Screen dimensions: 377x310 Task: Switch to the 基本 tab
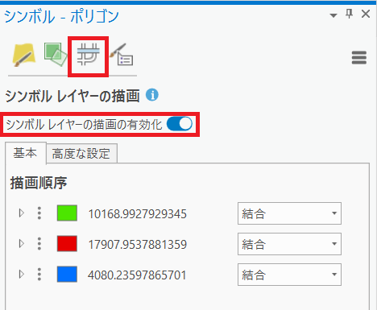point(25,153)
